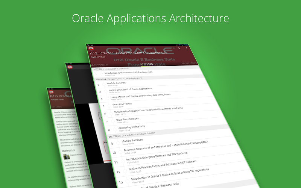Click the progress circle beside lecture 12
This screenshot has height=188, width=301.
(125, 171)
